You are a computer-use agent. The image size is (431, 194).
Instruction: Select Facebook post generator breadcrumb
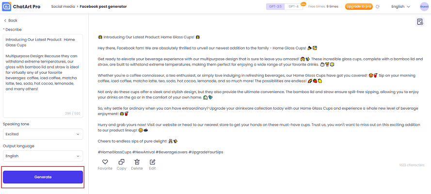(103, 7)
